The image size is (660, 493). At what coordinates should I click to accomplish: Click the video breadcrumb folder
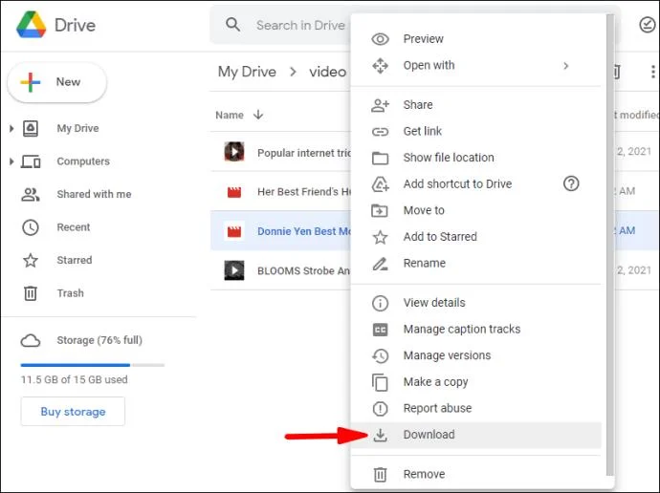[327, 72]
